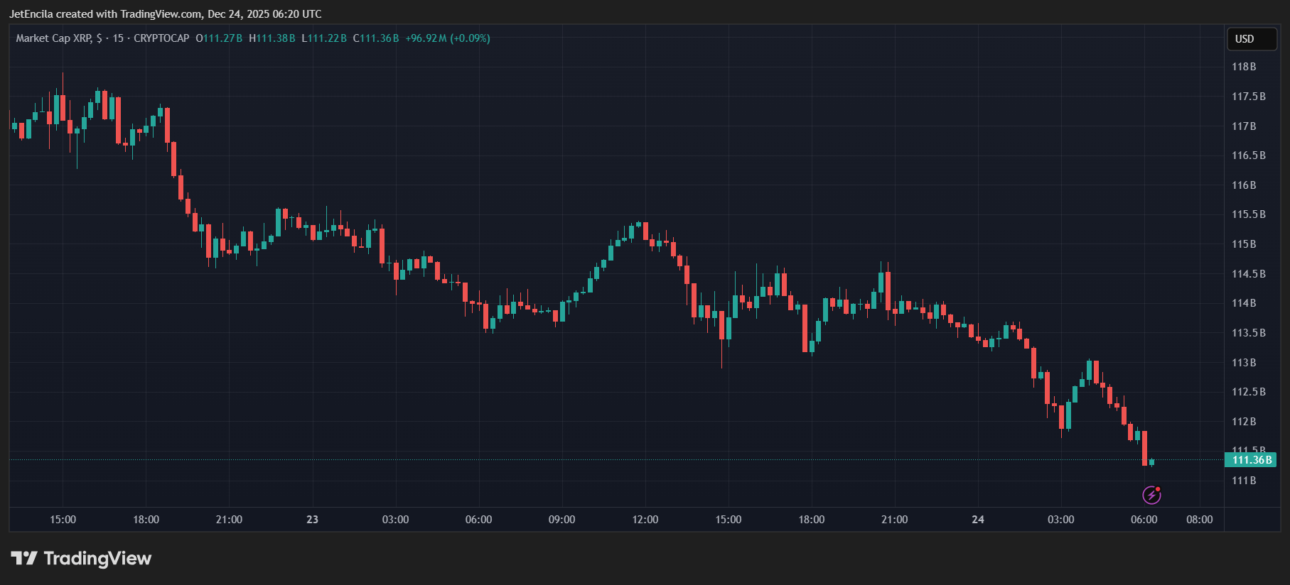Click the purple lightning bolt icon
1290x585 pixels.
click(1151, 495)
